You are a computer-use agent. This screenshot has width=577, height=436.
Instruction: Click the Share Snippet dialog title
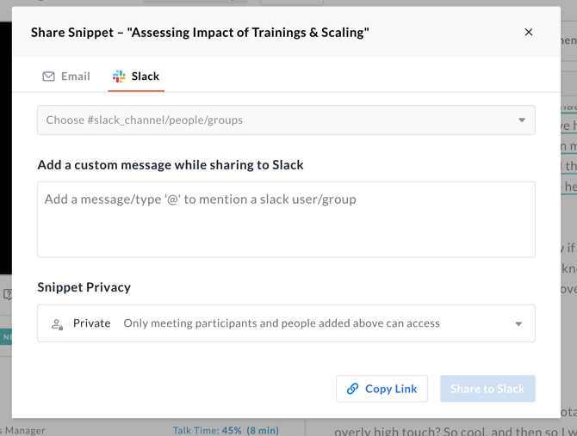point(200,33)
